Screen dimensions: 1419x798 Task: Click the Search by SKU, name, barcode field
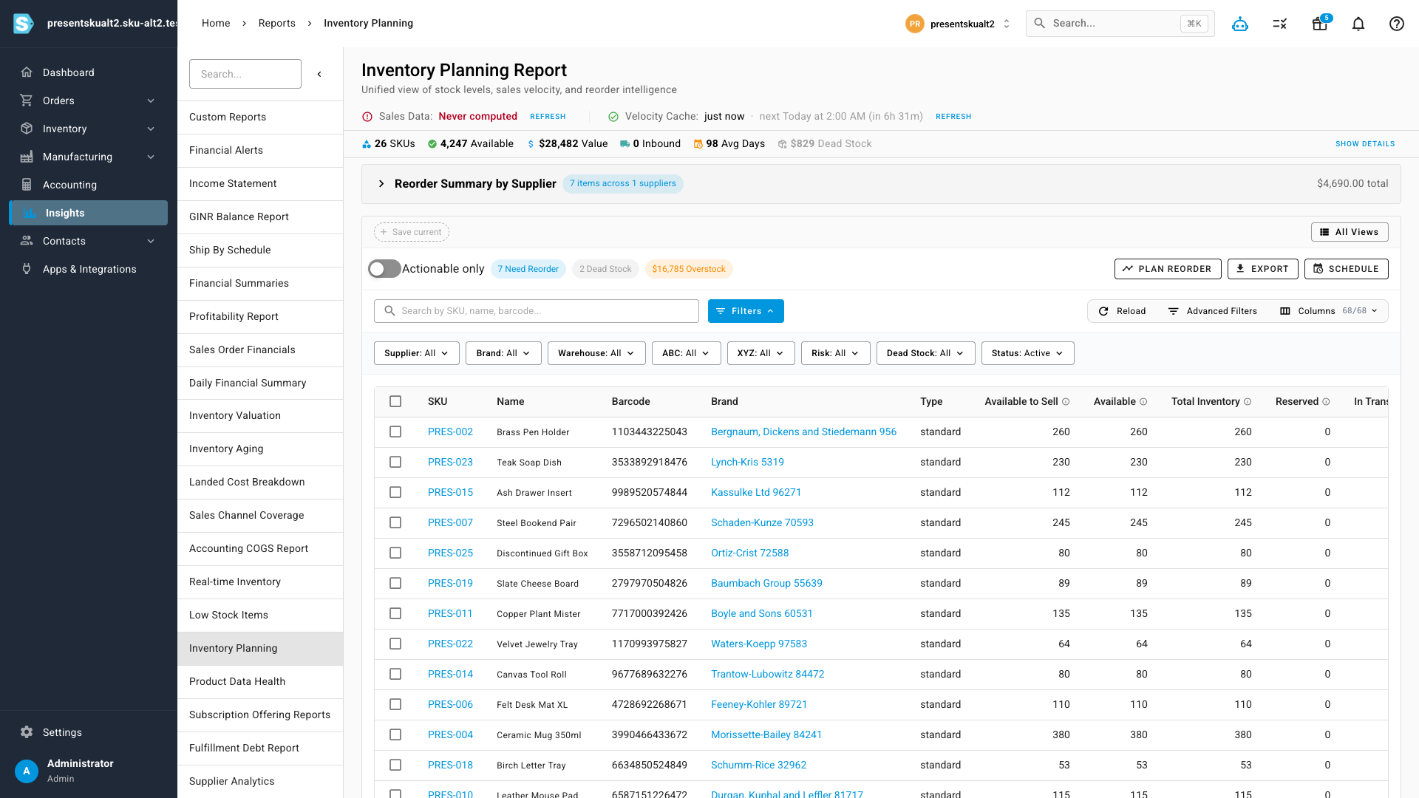click(x=537, y=311)
